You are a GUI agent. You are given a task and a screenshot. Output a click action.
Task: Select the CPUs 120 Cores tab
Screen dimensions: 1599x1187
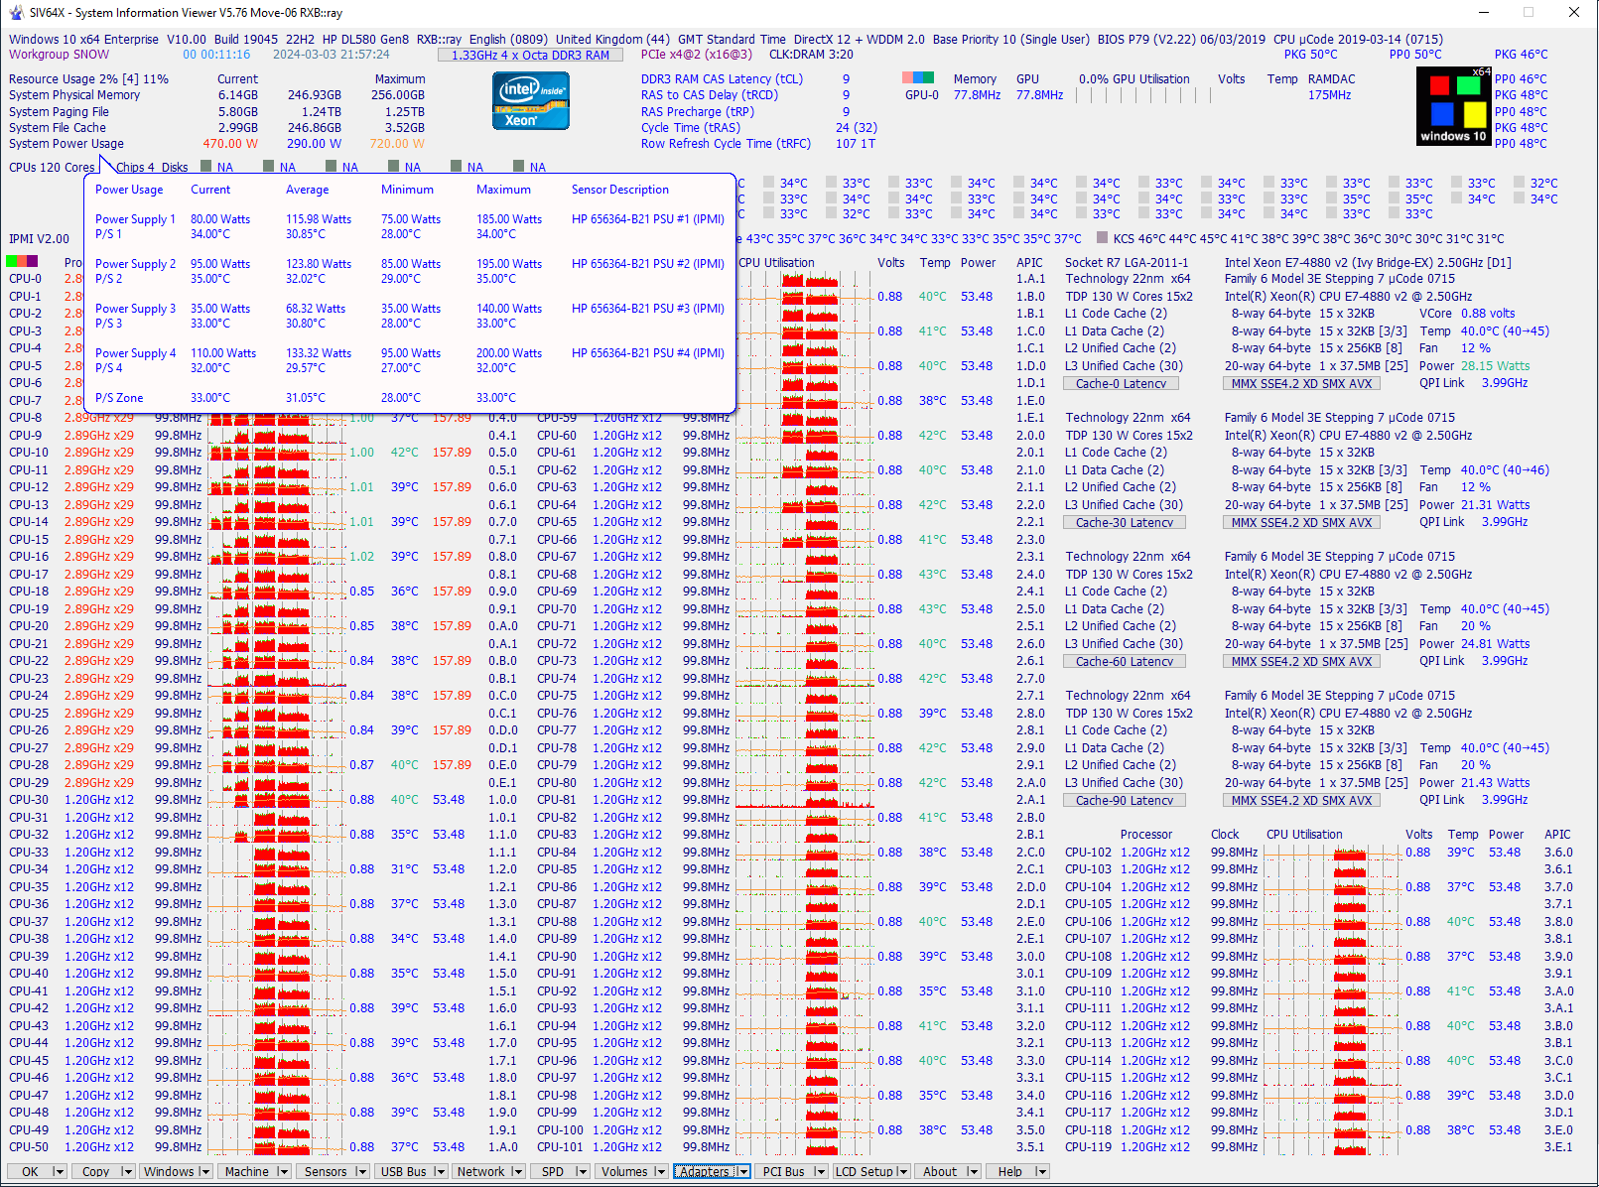click(x=52, y=167)
